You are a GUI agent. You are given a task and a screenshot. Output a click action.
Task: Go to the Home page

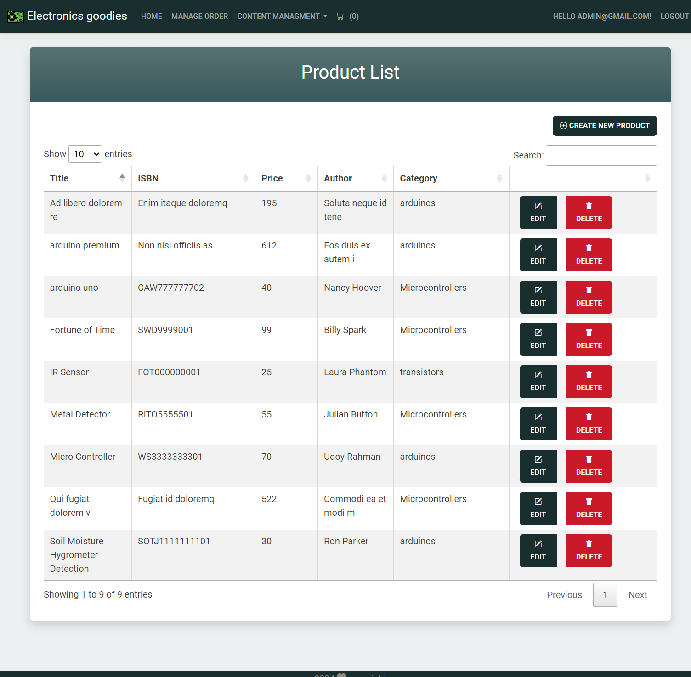click(152, 17)
